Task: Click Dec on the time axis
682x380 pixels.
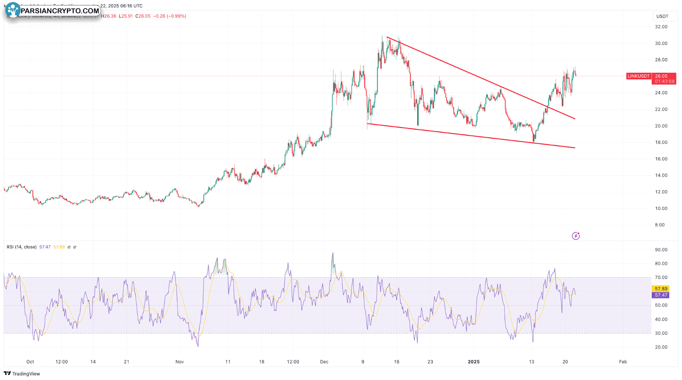Action: point(324,362)
